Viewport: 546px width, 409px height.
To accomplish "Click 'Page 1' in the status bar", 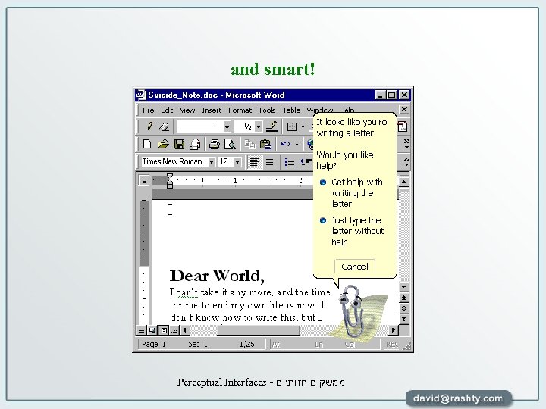I will point(153,344).
